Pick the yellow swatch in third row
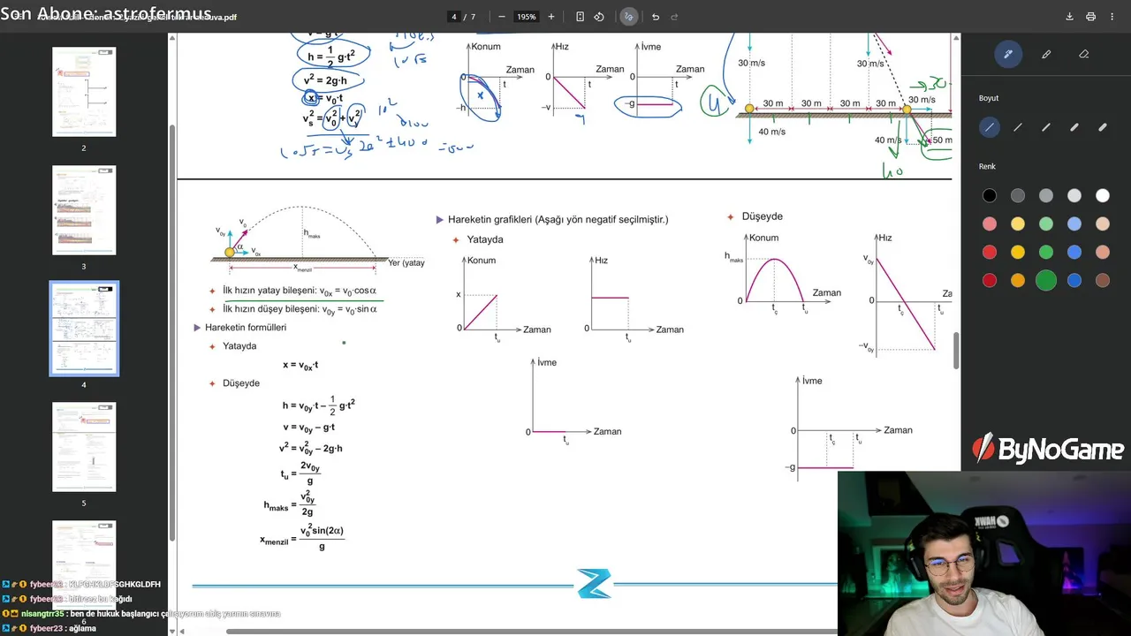The image size is (1131, 636). point(1018,253)
